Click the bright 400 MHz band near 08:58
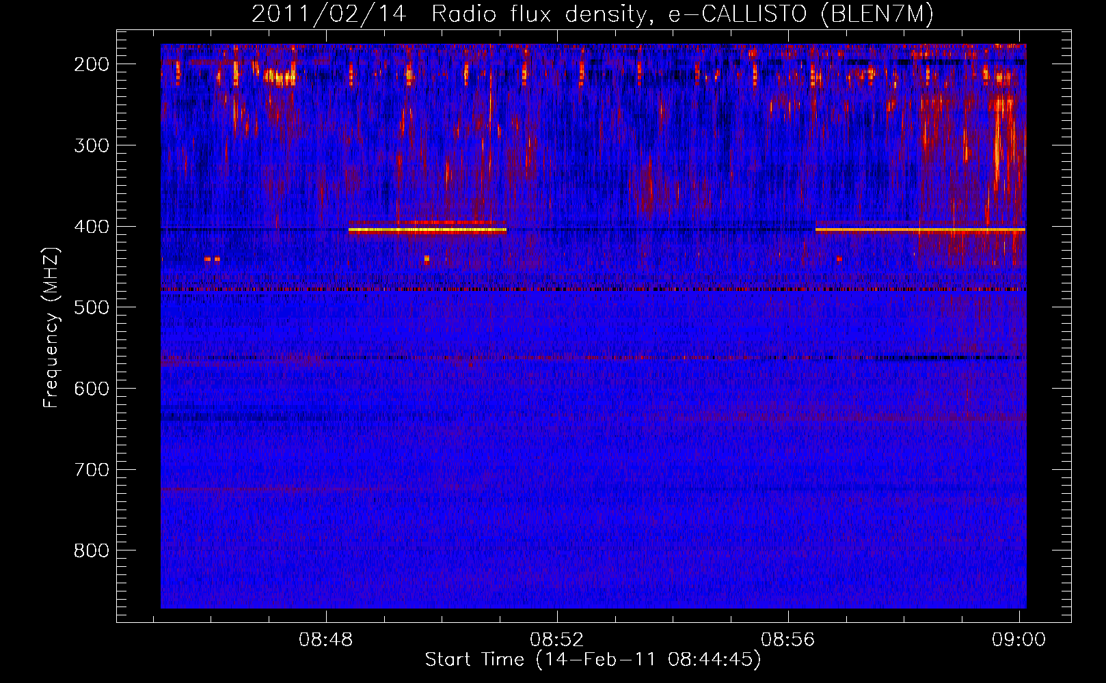 (920, 229)
